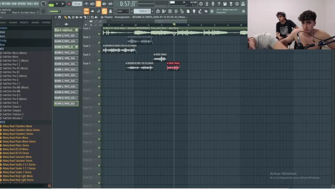This screenshot has width=335, height=189.
Task: Click the Stop button in the transport bar
Action: pyautogui.click(x=63, y=4)
